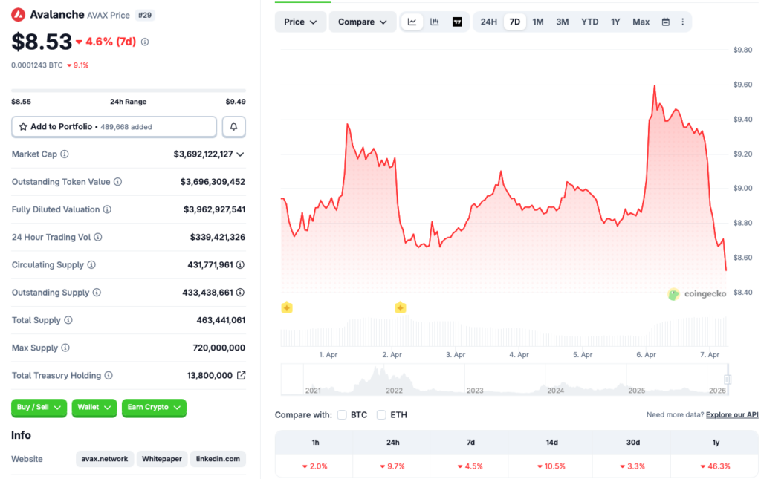Click the calendar date range icon
This screenshot has height=479, width=761.
coord(664,22)
